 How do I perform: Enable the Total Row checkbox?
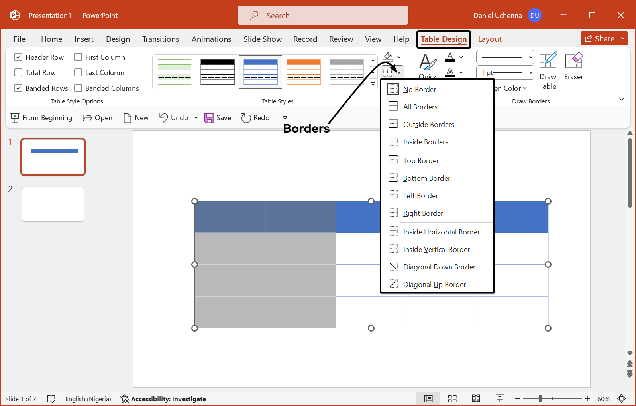point(18,72)
